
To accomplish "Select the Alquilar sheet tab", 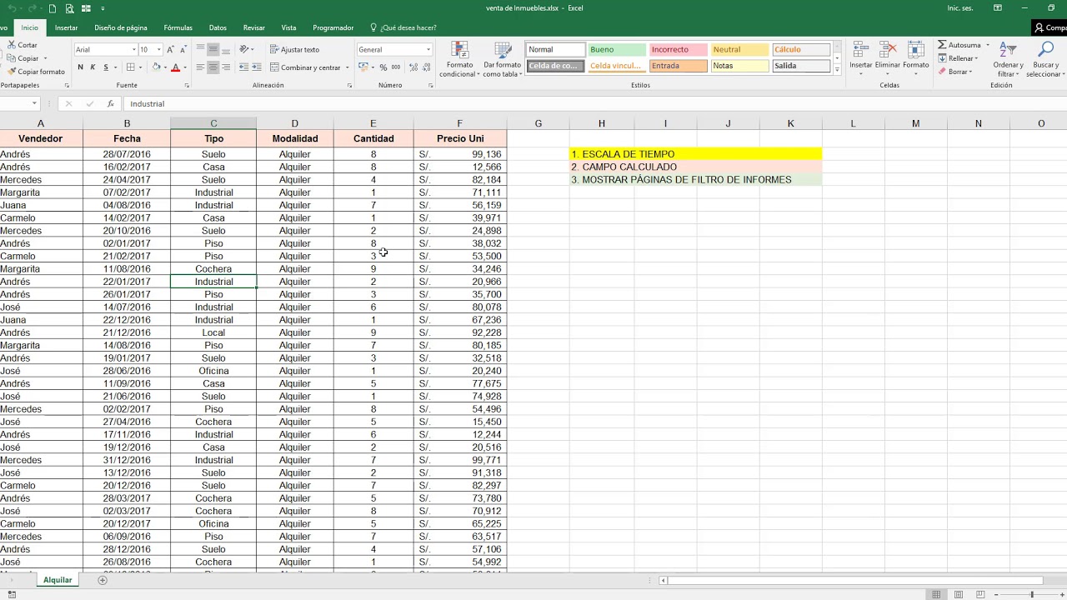I will [58, 580].
